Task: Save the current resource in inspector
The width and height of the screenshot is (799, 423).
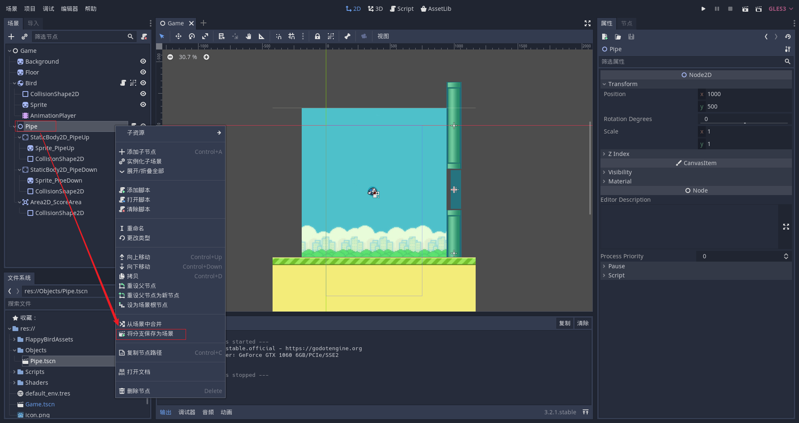Action: pos(631,37)
